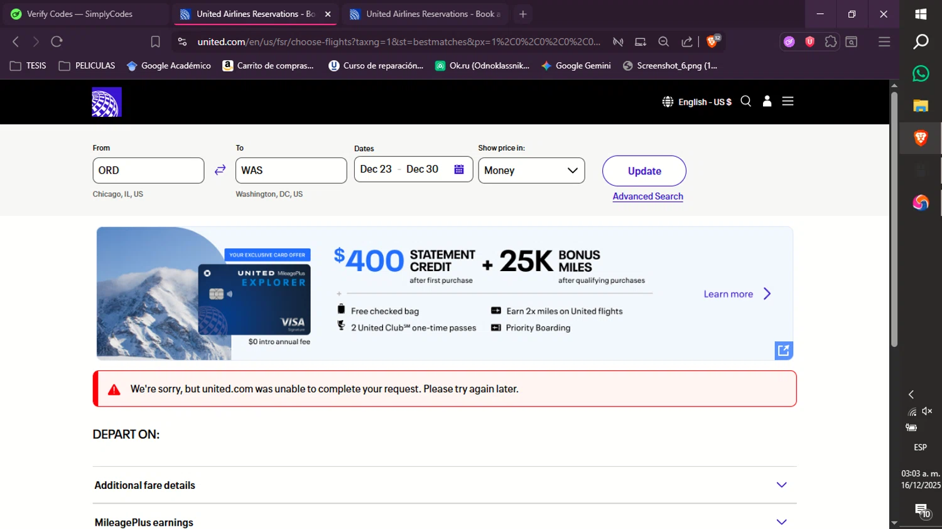This screenshot has width=942, height=529.
Task: Switch to second United Airlines Reservations tab
Action: pos(426,14)
